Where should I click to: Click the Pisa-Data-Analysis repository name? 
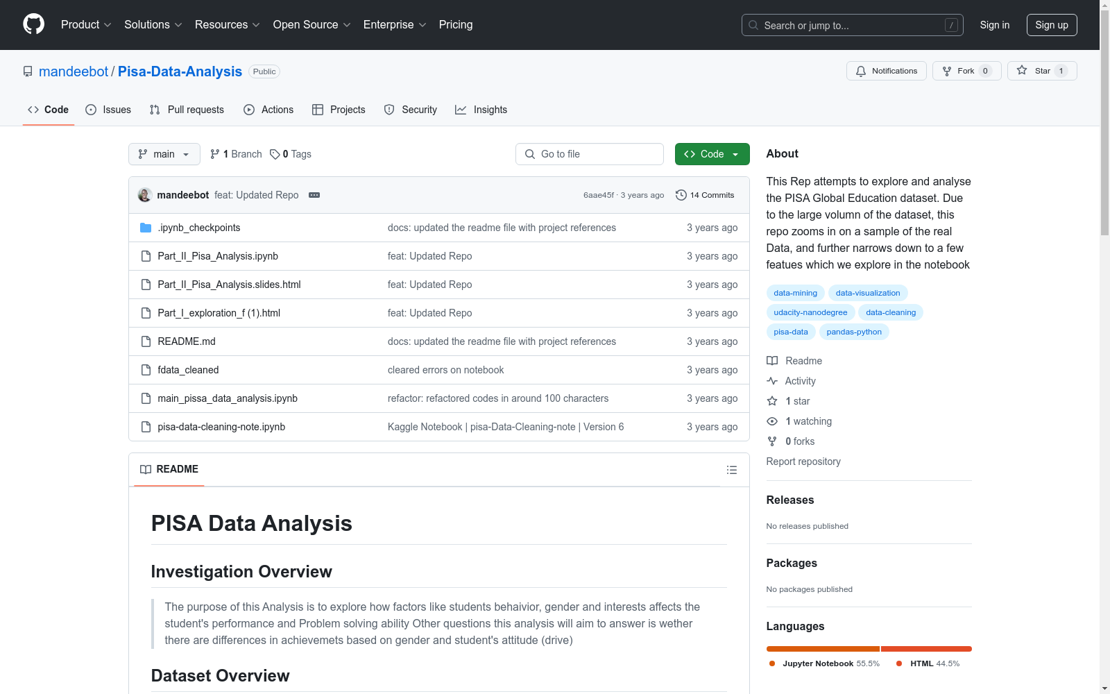(x=180, y=71)
